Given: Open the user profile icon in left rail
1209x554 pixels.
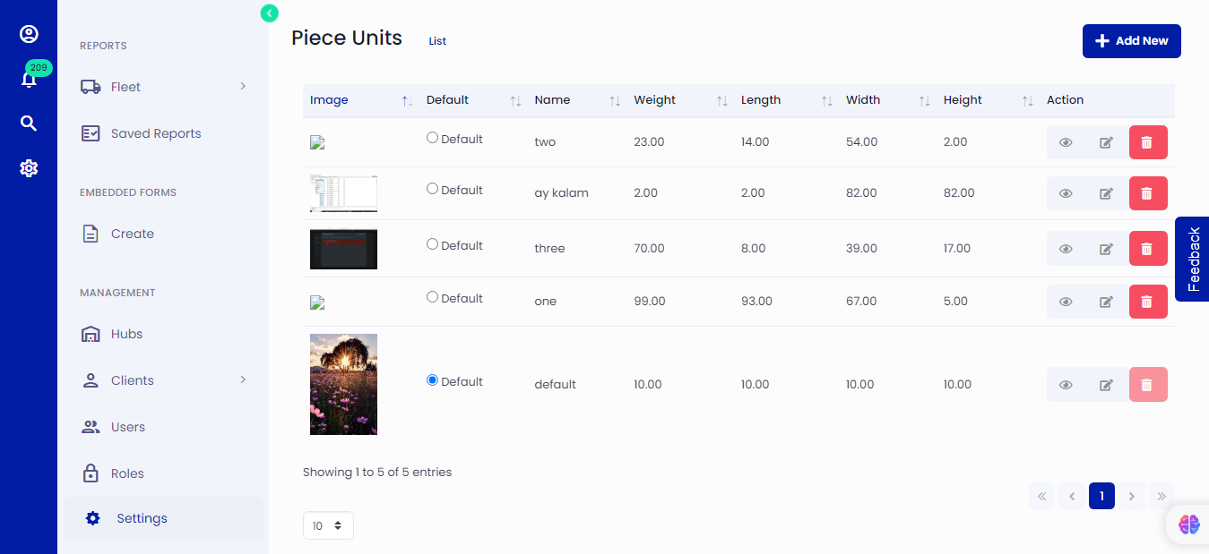Looking at the screenshot, I should (x=29, y=34).
